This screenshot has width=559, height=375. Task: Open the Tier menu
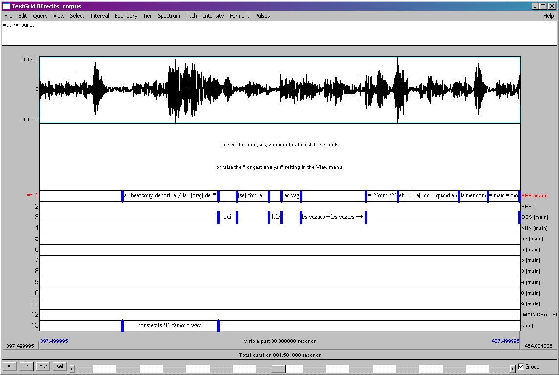[147, 16]
